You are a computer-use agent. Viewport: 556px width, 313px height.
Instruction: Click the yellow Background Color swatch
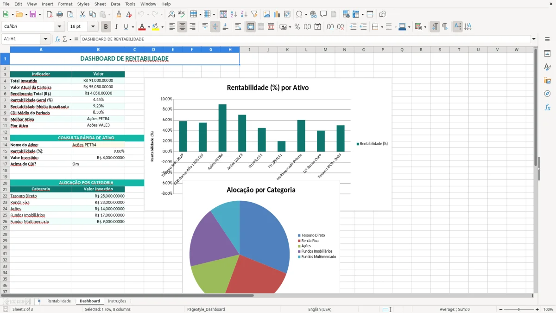coord(156,27)
